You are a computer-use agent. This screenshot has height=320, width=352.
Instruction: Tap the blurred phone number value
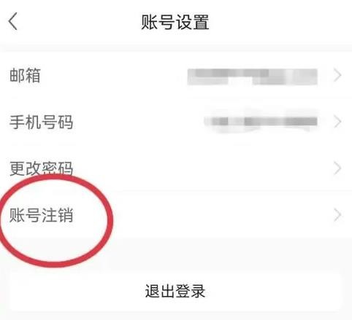click(261, 121)
